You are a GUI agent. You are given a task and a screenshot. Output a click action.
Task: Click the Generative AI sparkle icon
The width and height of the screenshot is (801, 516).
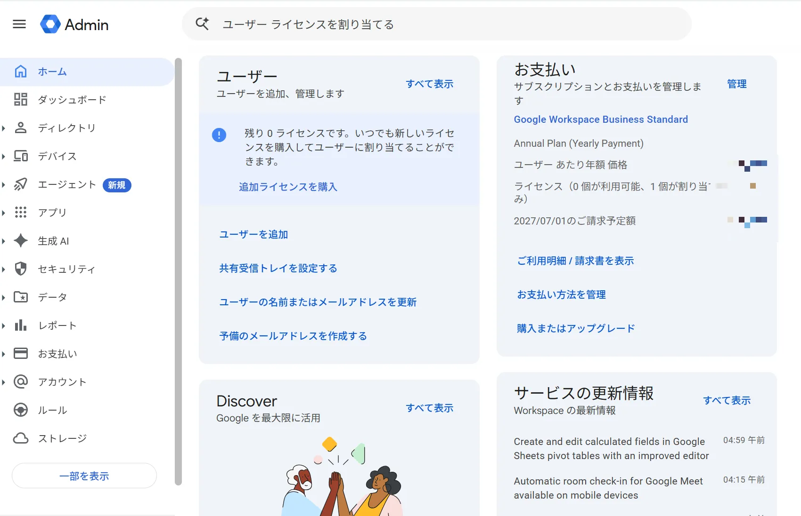(21, 241)
